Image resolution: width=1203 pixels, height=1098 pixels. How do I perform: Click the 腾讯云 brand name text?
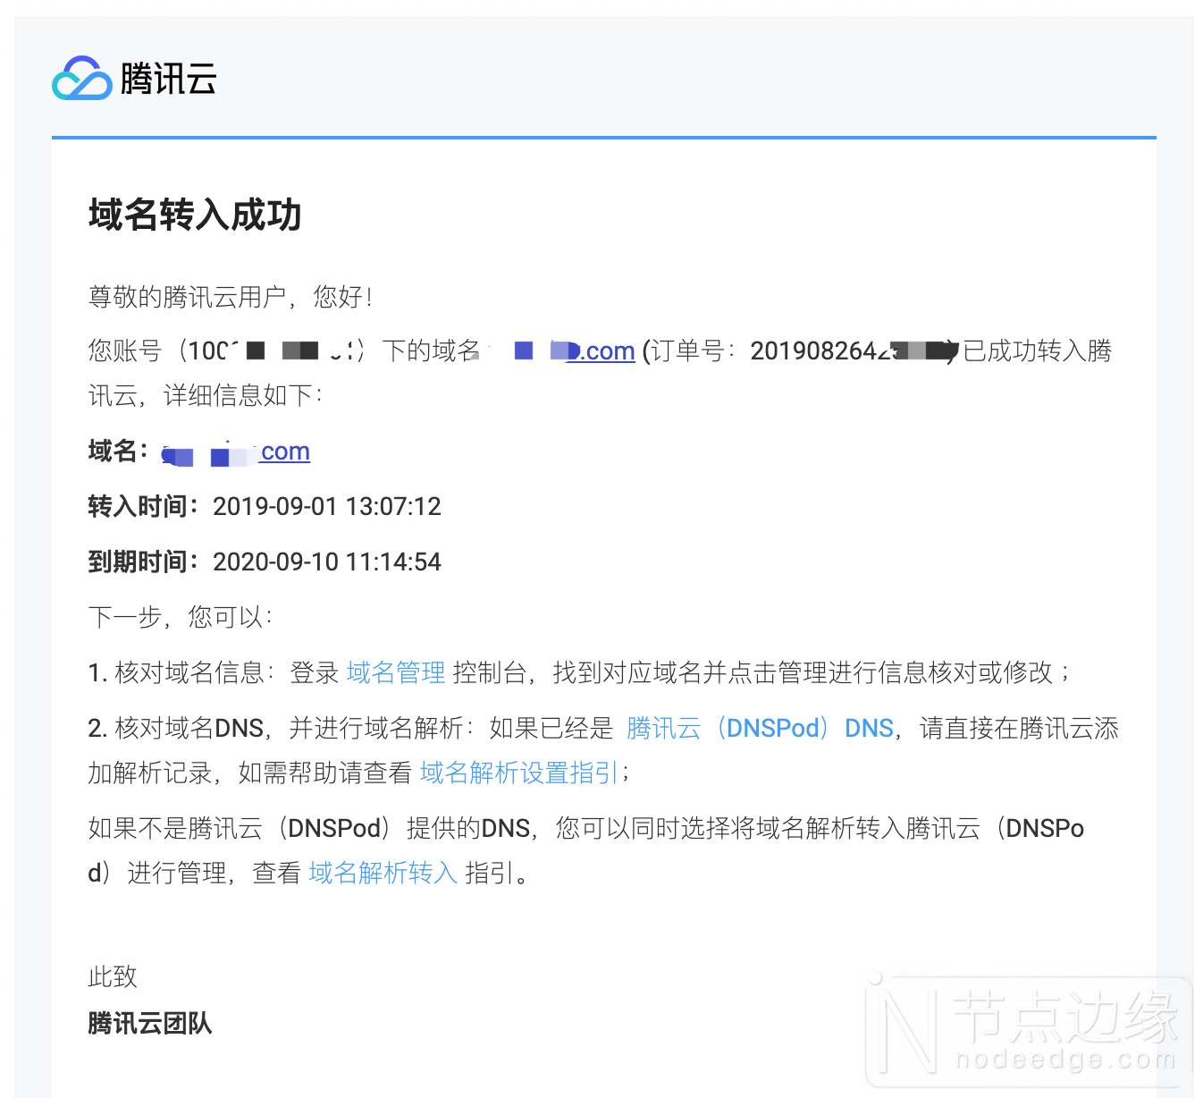click(169, 79)
